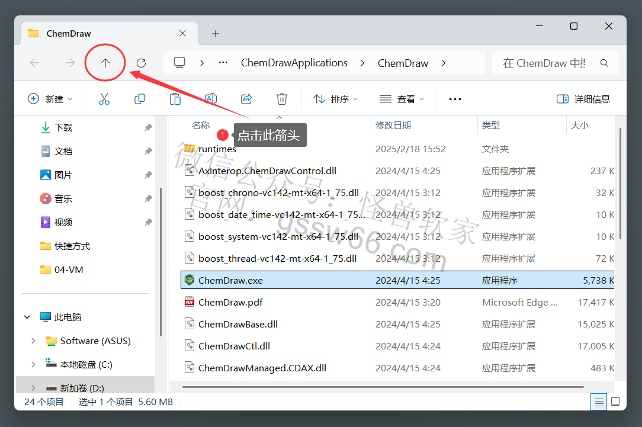Select ChemDrawBase.dll in the list
Image resolution: width=642 pixels, height=427 pixels.
pyautogui.click(x=397, y=324)
